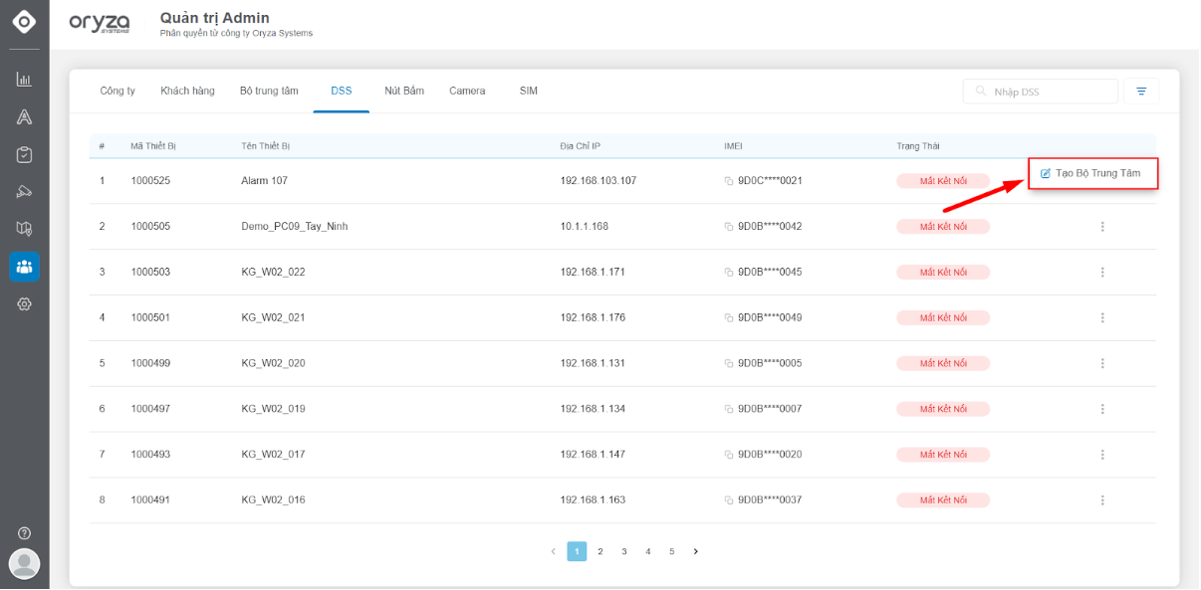Click device name Alarm 107
Screen dimensions: 1201x590
tap(264, 181)
